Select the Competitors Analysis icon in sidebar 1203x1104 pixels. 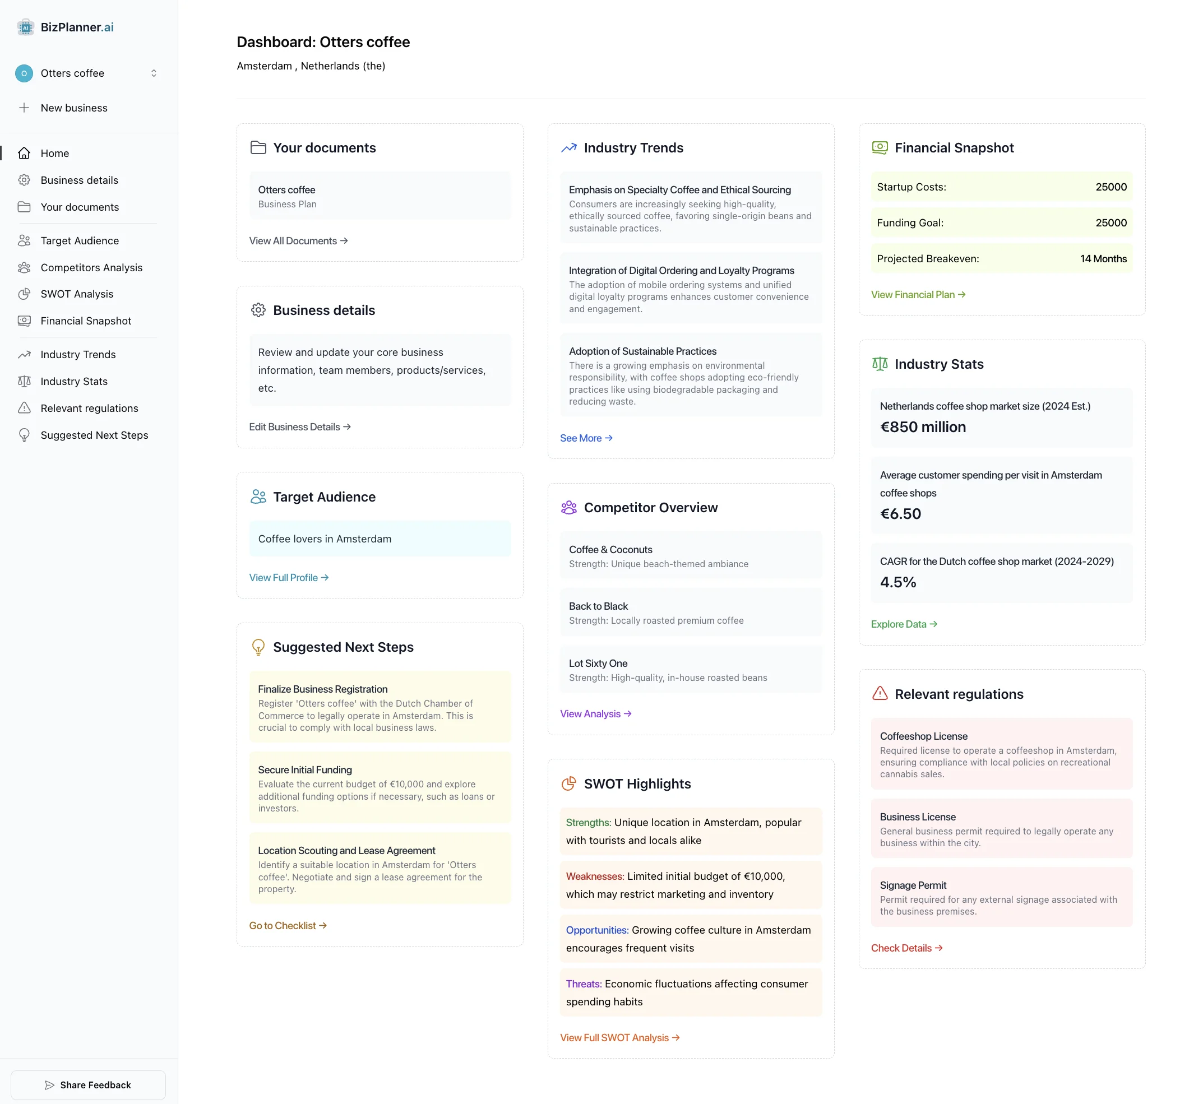click(25, 268)
